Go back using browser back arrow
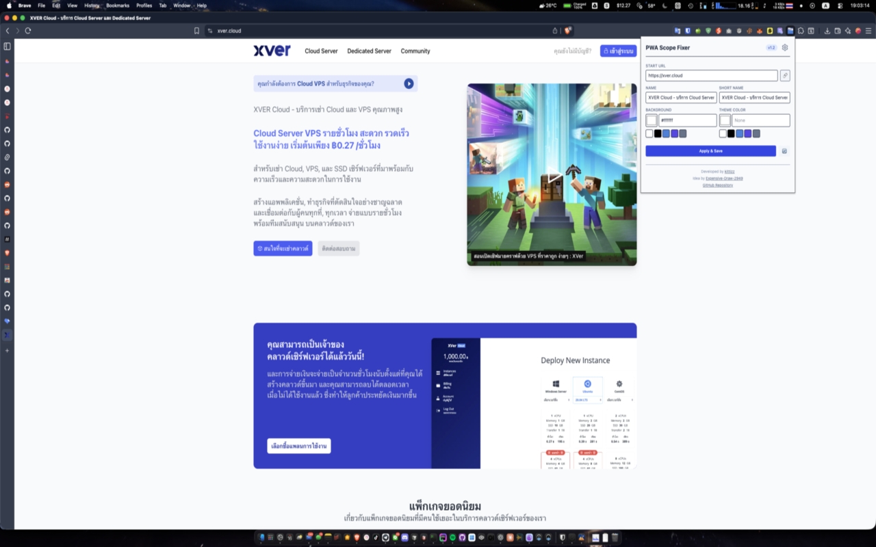Image resolution: width=876 pixels, height=547 pixels. [x=8, y=31]
